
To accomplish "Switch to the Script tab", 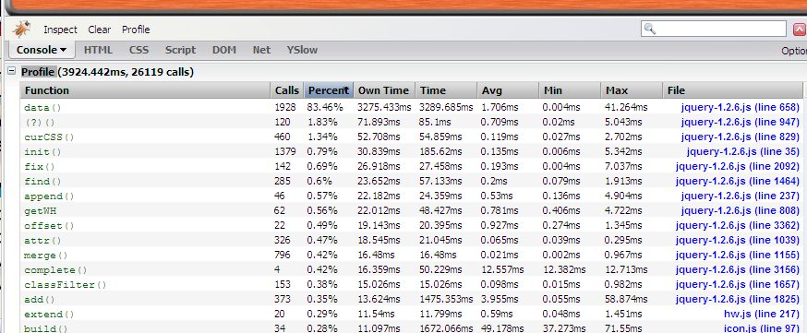I will coord(180,50).
